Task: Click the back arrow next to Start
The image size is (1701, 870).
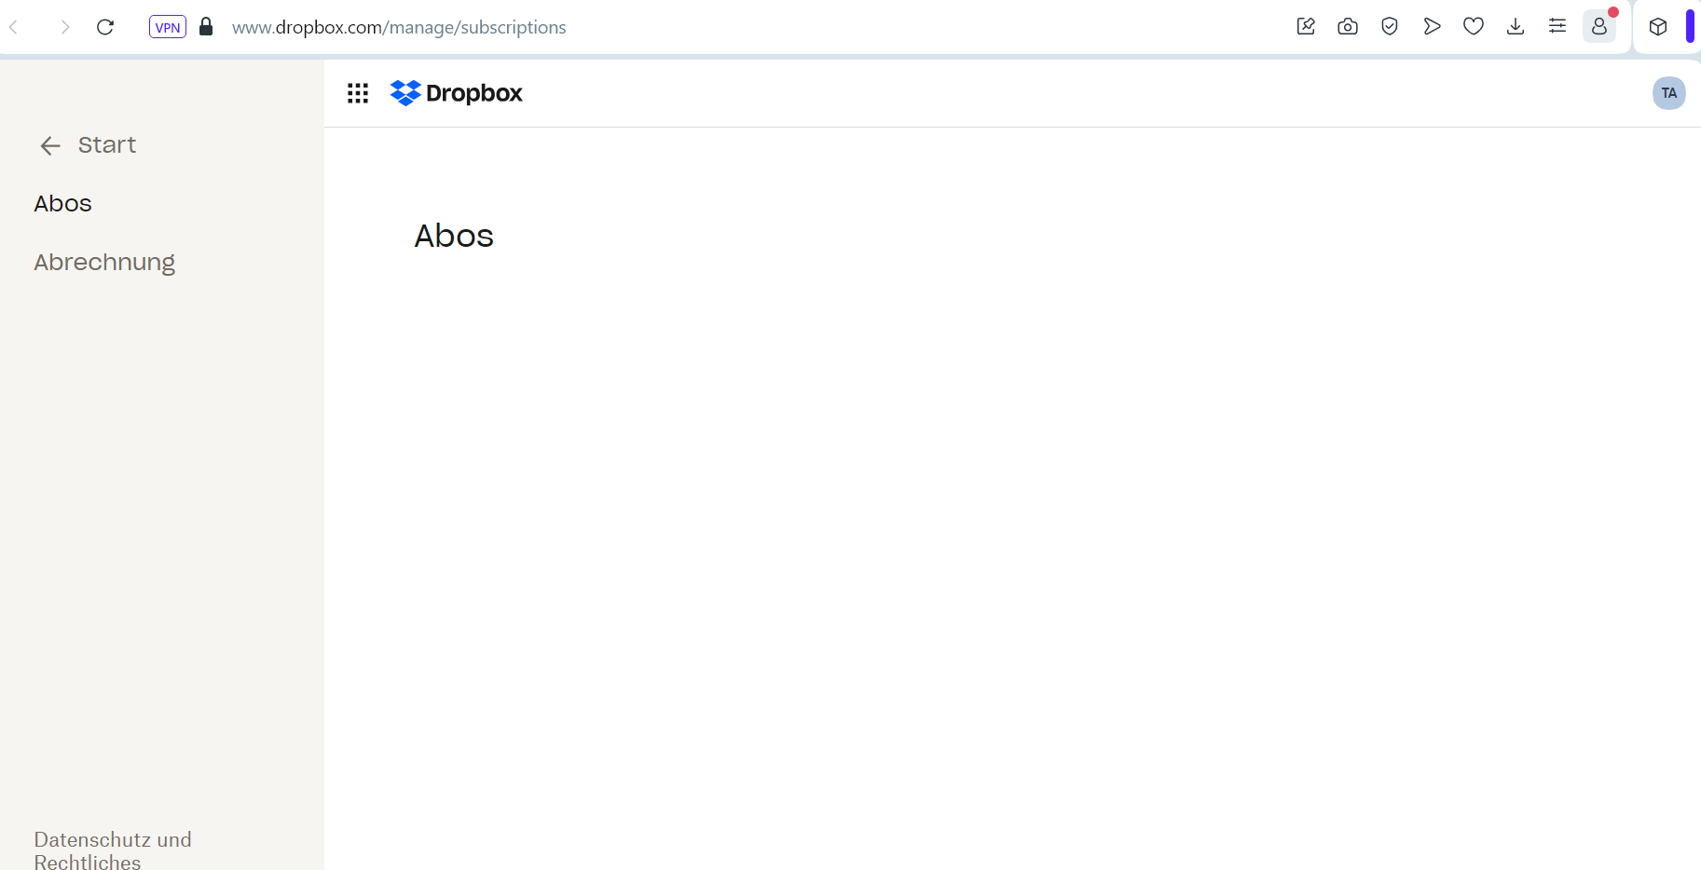Action: pos(50,145)
